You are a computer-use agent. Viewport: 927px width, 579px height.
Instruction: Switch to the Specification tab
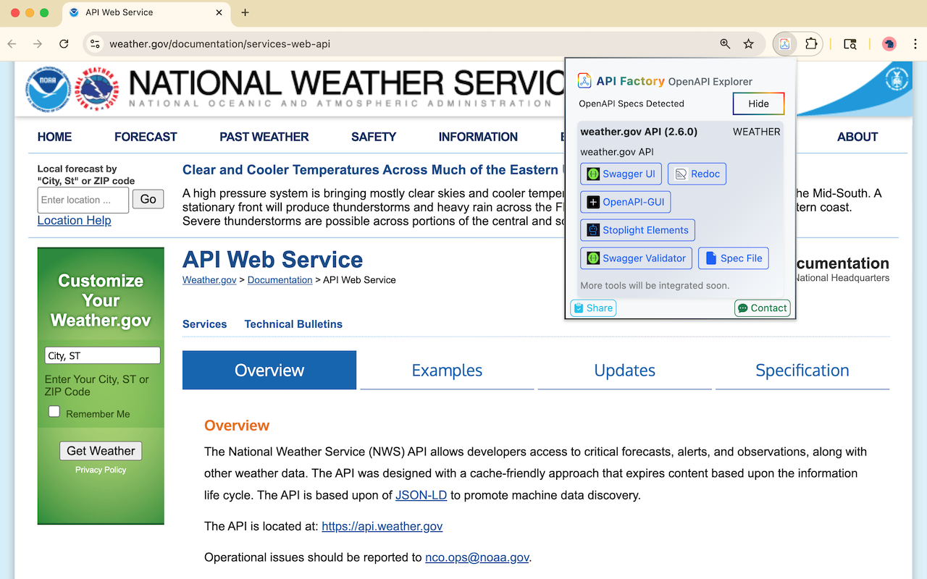(802, 370)
